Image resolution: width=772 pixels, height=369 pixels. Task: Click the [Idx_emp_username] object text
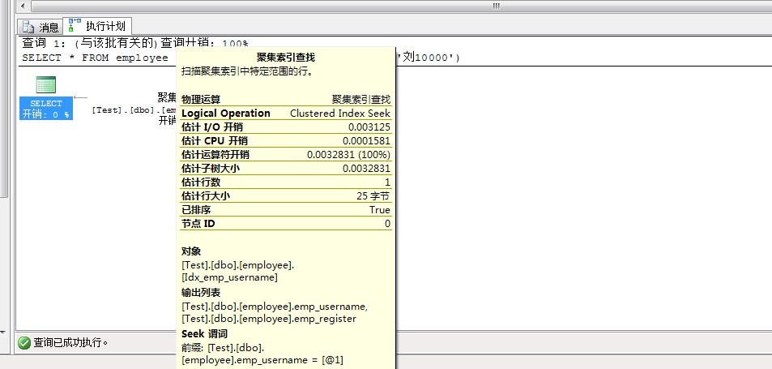coord(229,277)
